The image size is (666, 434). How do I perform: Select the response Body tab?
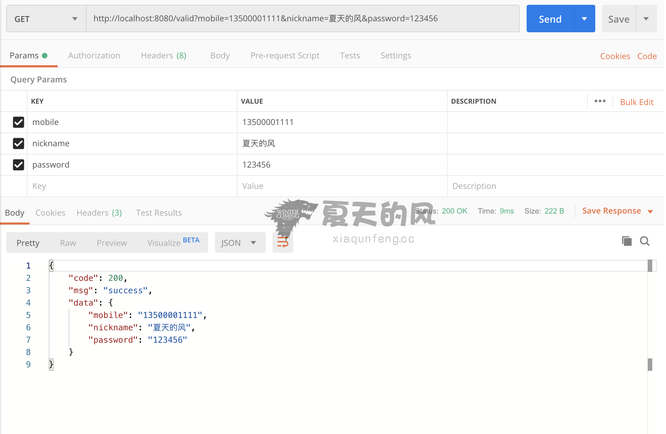click(x=15, y=213)
